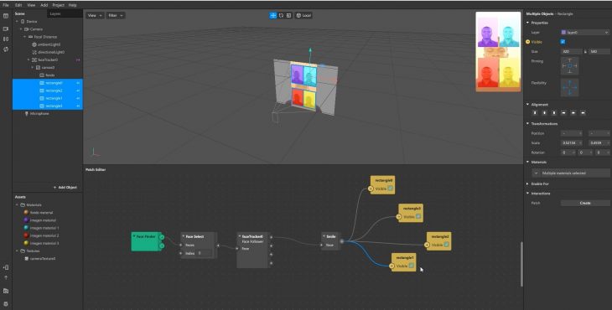Select the Microphone item in Scene tree
The width and height of the screenshot is (612, 310).
point(36,113)
